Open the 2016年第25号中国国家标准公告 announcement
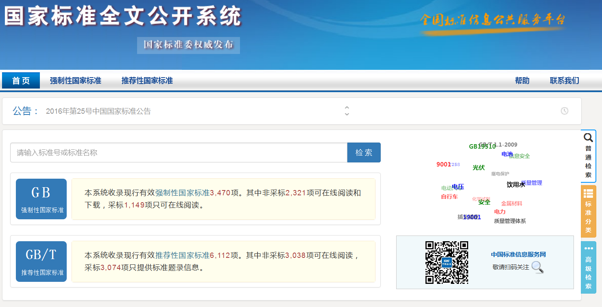 (x=98, y=110)
